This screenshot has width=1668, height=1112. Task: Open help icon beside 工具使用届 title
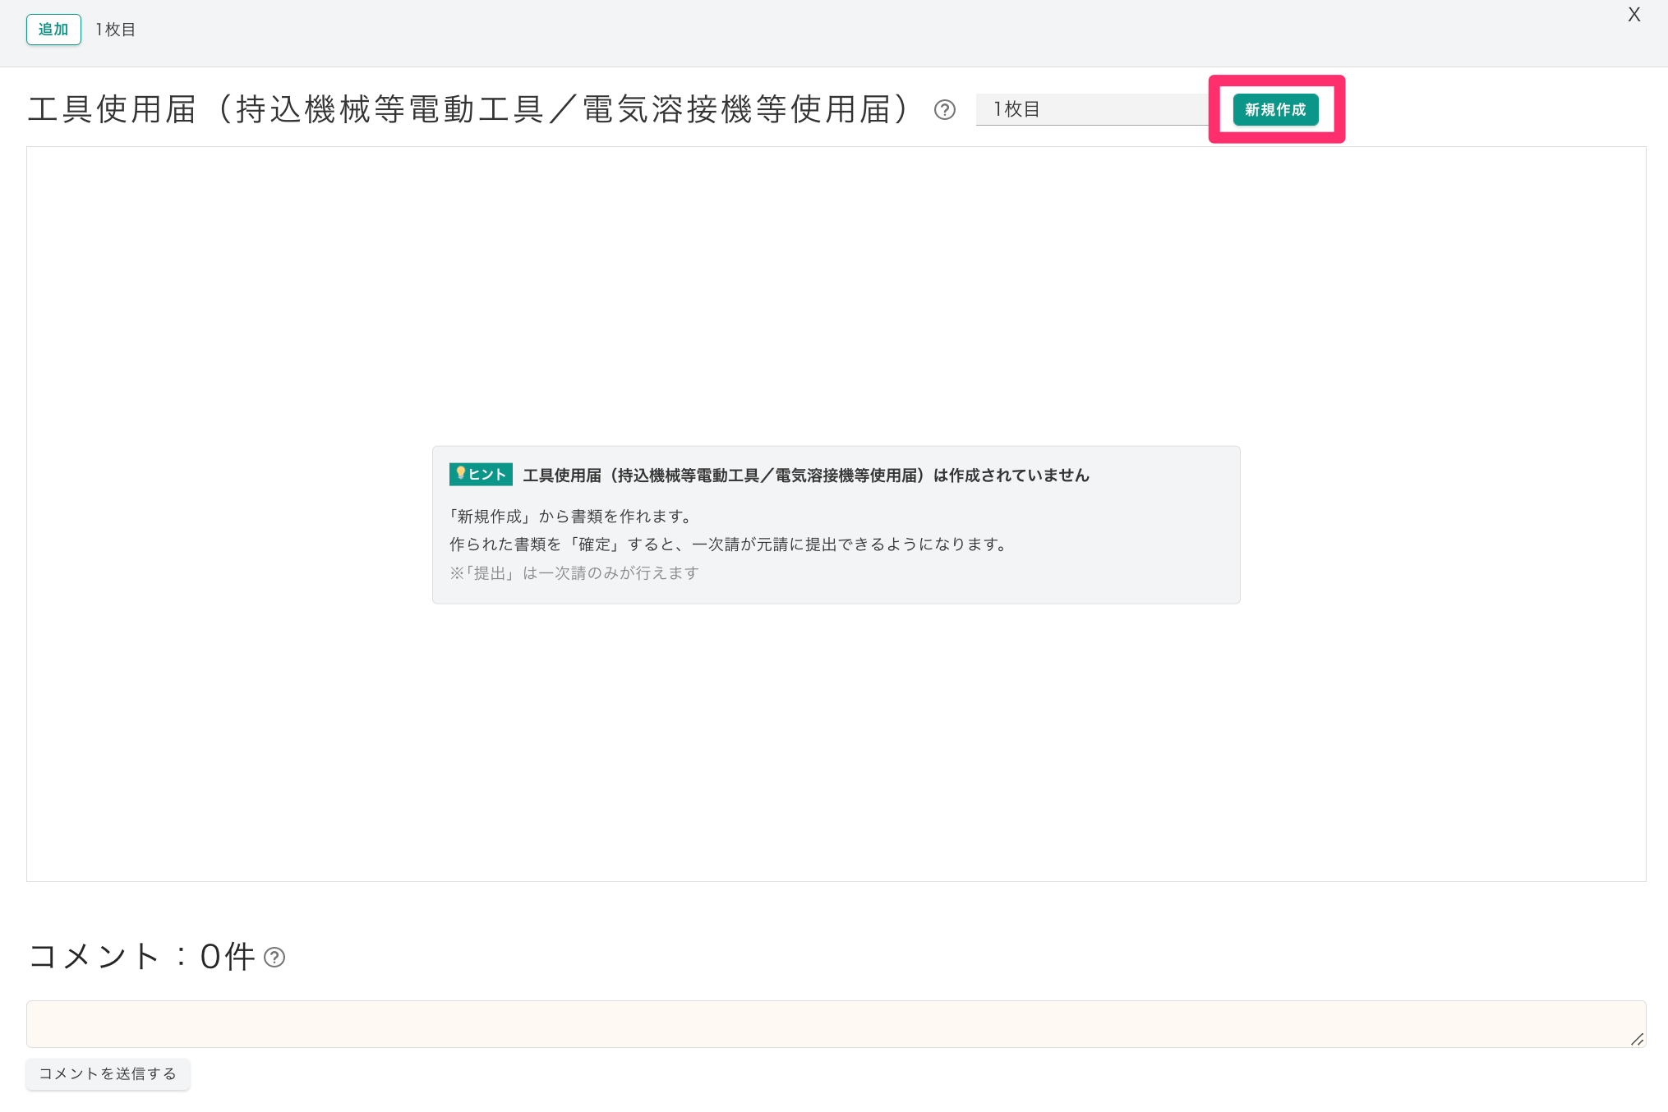point(944,110)
